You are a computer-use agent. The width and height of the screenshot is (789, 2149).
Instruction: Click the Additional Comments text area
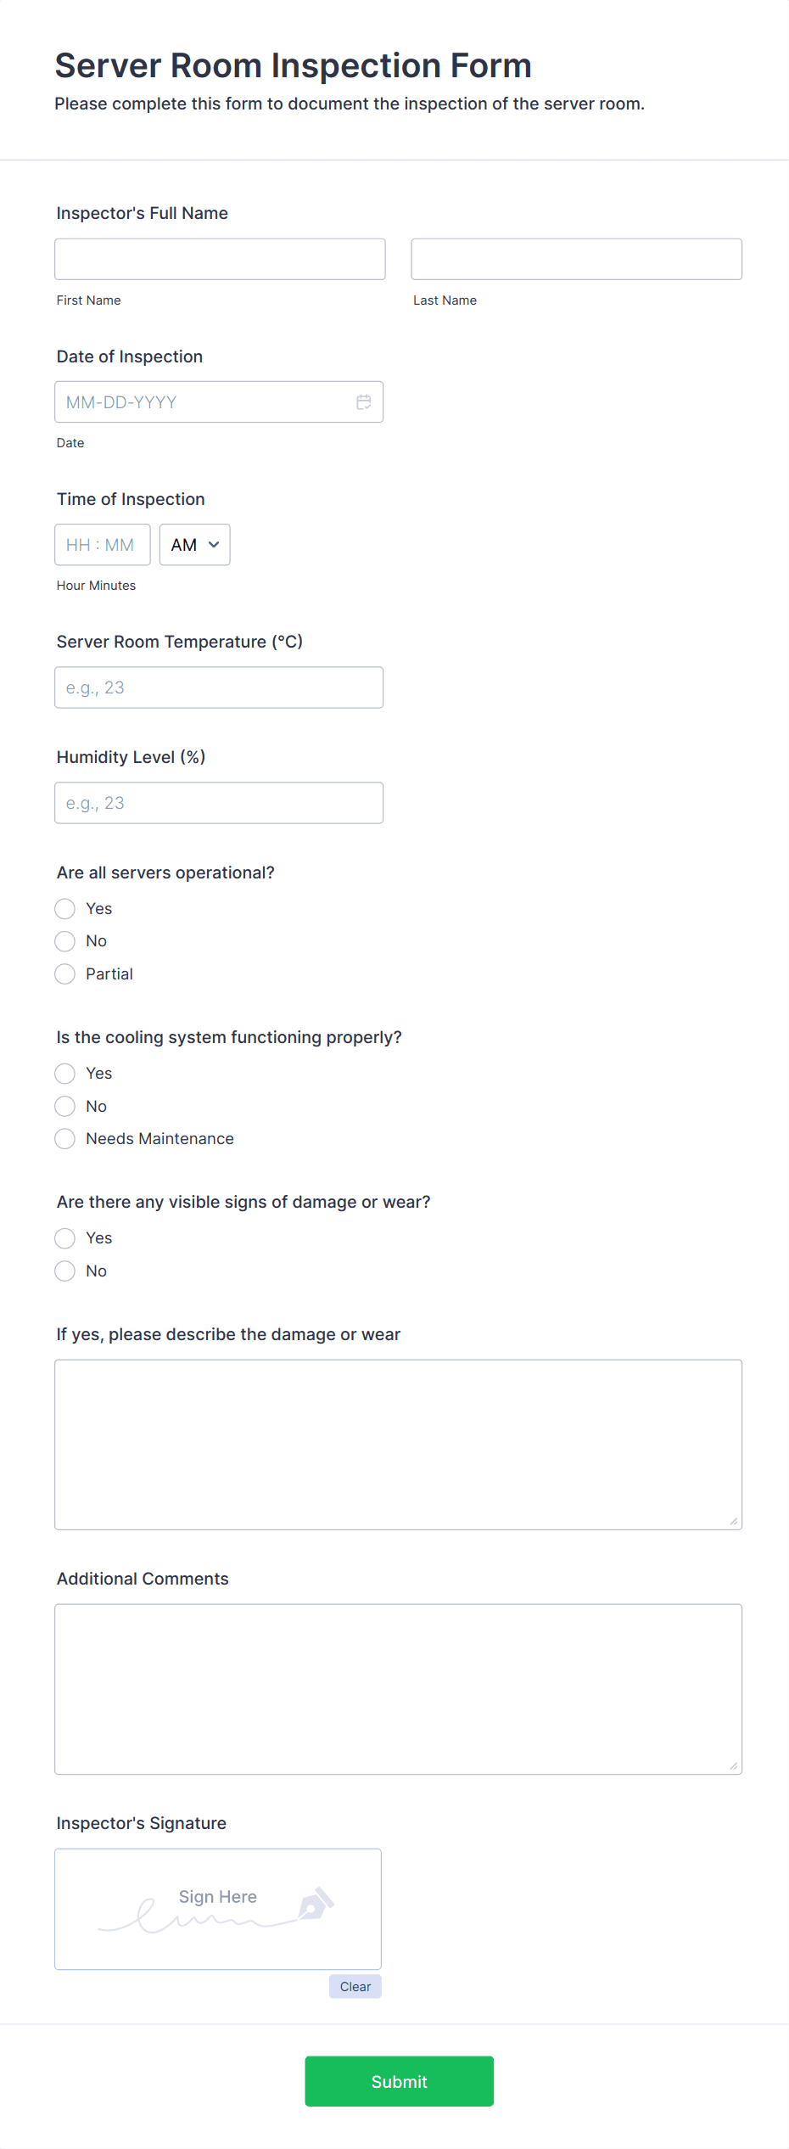coord(399,1689)
